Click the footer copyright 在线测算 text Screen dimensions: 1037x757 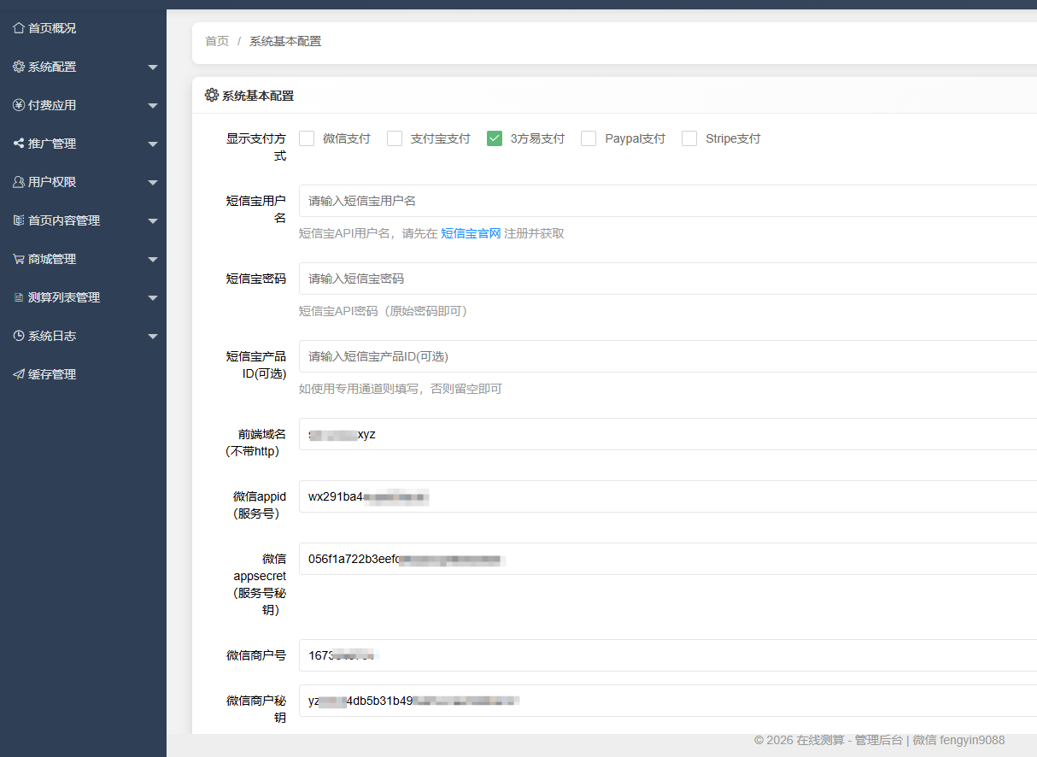(x=821, y=740)
